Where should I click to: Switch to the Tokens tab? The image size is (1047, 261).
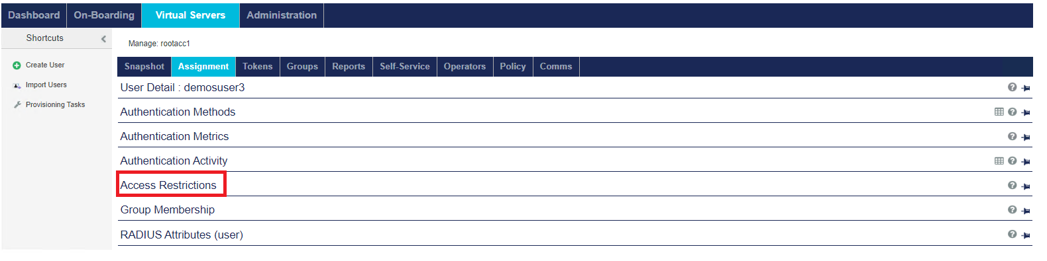pyautogui.click(x=257, y=66)
